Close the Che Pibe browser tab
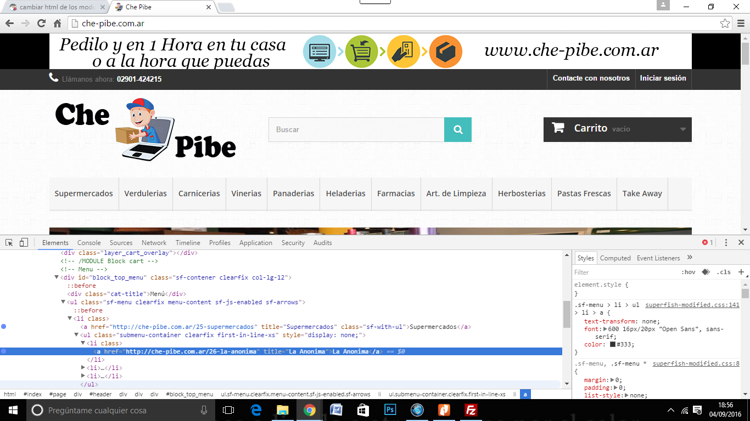Viewport: 750px width, 421px height. [x=209, y=7]
